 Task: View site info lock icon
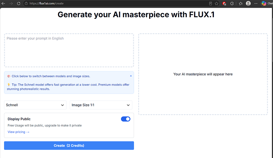click(x=26, y=3)
